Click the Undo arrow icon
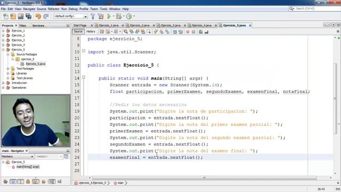 coord(38,17)
